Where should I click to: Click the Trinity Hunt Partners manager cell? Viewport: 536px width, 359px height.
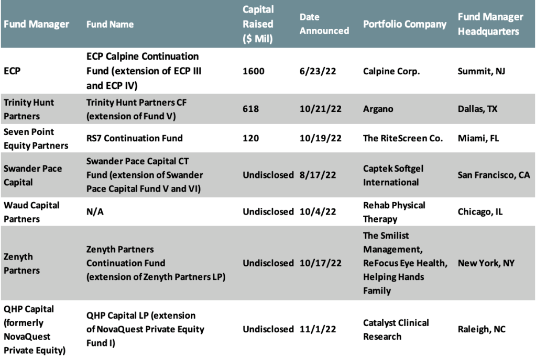tap(29, 109)
